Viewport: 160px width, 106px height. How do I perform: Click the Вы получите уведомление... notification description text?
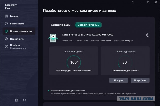point(94,93)
